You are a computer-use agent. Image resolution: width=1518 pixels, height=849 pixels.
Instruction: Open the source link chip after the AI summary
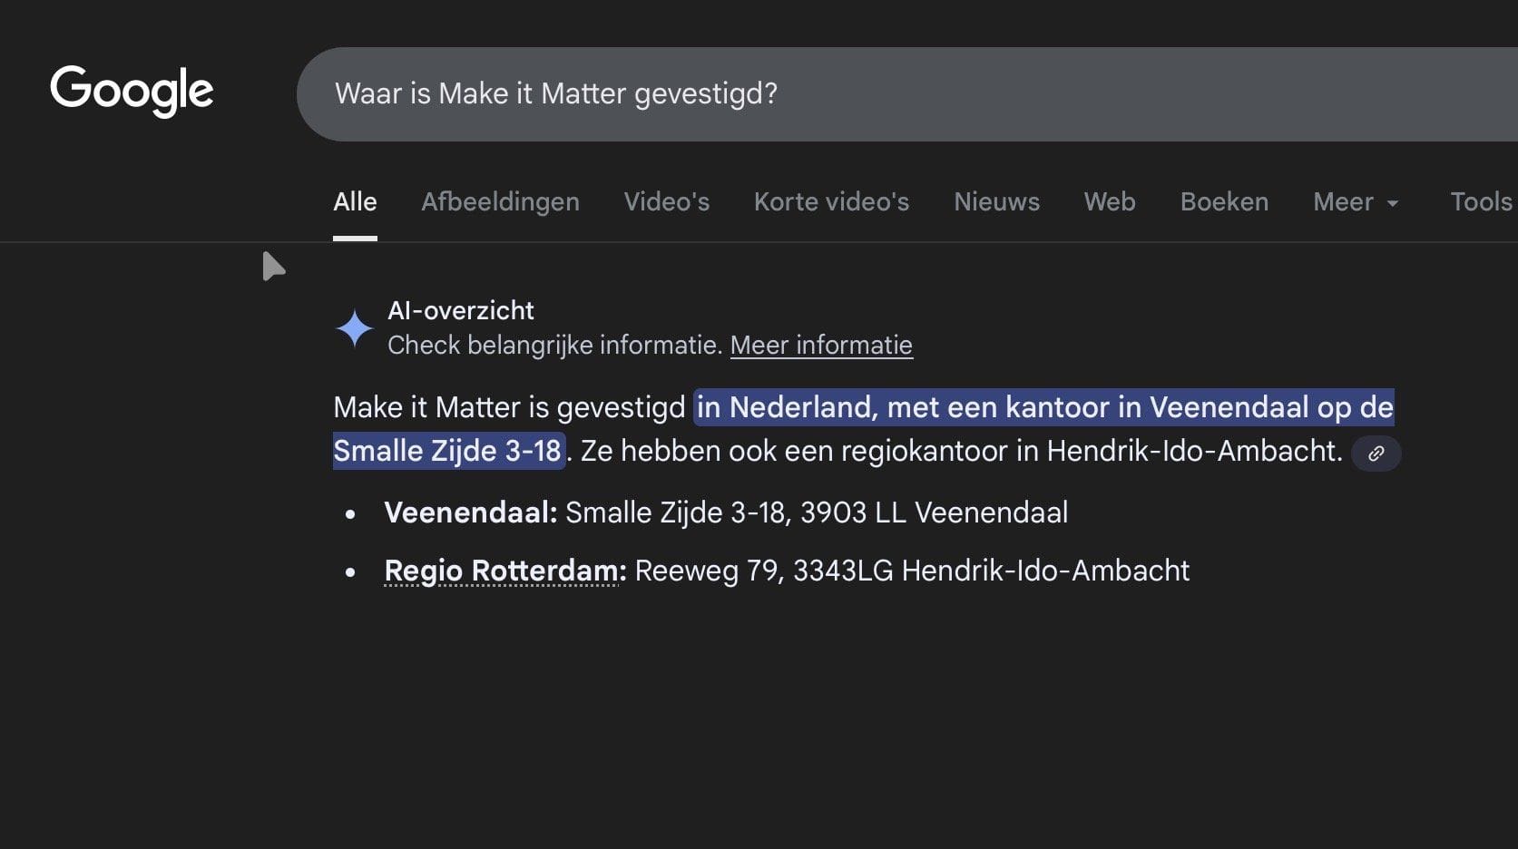1376,454
